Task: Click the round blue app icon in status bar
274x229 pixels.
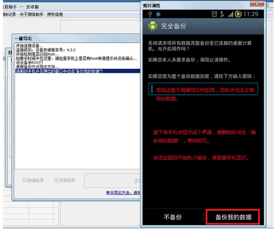Action: click(x=158, y=14)
